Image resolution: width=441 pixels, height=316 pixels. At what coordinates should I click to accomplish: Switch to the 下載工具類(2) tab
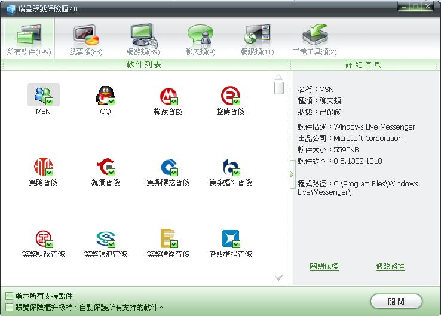coord(314,39)
